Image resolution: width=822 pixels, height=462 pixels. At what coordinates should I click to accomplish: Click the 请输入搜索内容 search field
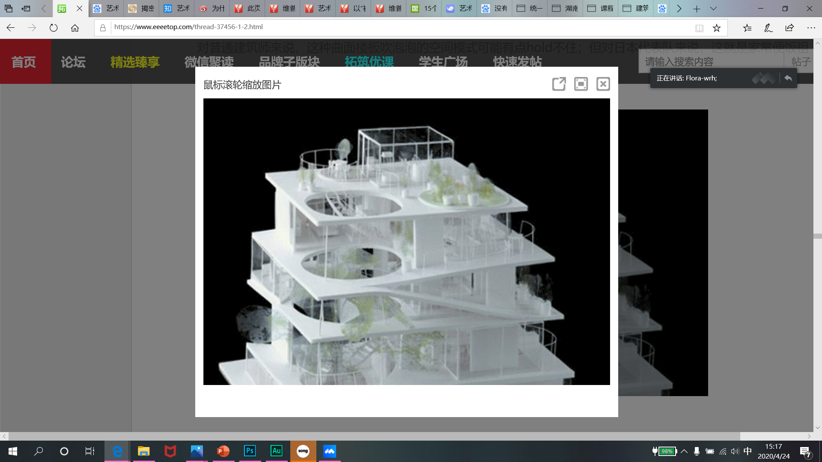711,62
